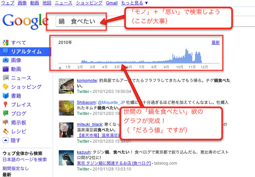255x177 pixels.
Task: Select 7月 on the timeline chart
Action: point(142,67)
